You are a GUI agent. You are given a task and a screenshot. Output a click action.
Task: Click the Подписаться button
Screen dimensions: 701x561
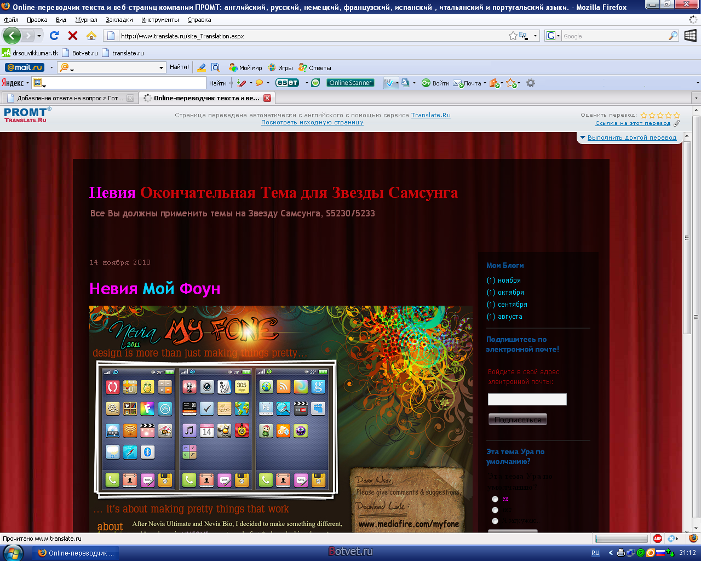518,420
